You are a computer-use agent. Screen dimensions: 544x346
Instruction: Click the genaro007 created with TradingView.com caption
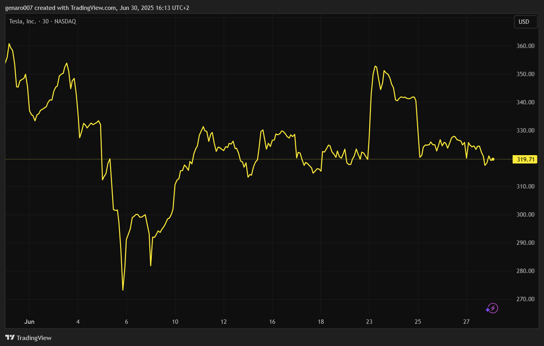[97, 8]
